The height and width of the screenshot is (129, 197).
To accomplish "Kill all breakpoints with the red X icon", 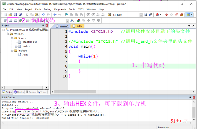I will coord(181,15).
